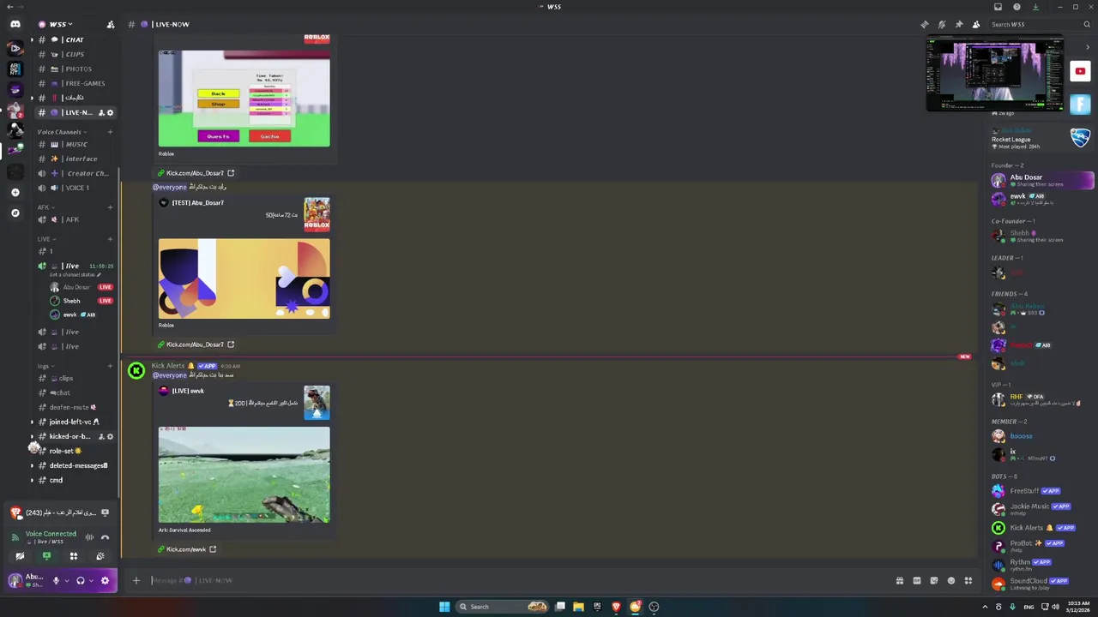Join the VOICE 1 voice channel
The image size is (1098, 617).
(x=74, y=188)
